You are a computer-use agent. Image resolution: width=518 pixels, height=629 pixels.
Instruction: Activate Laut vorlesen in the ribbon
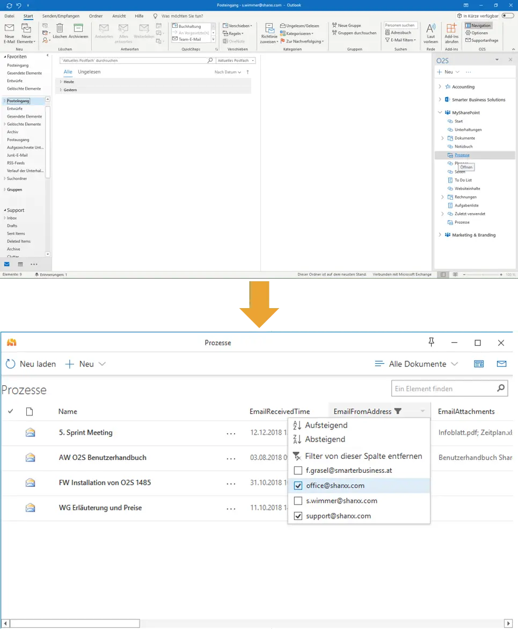pyautogui.click(x=431, y=33)
